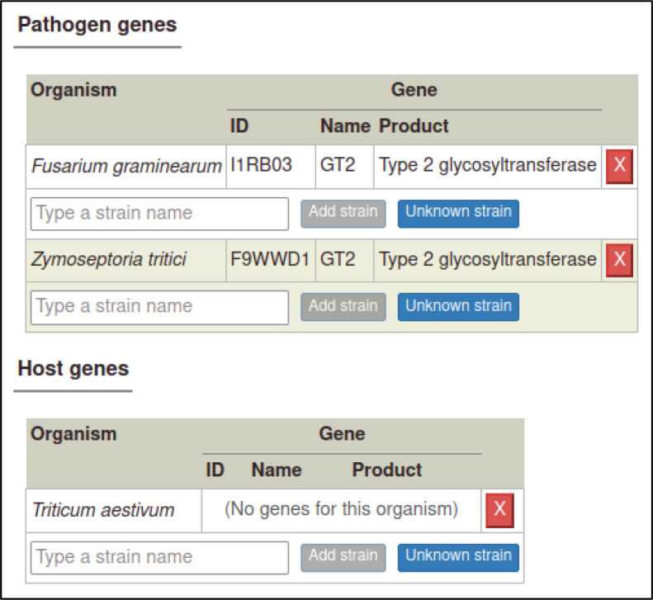The width and height of the screenshot is (653, 600).
Task: Click Add strain in the Host genes table
Action: tap(343, 558)
